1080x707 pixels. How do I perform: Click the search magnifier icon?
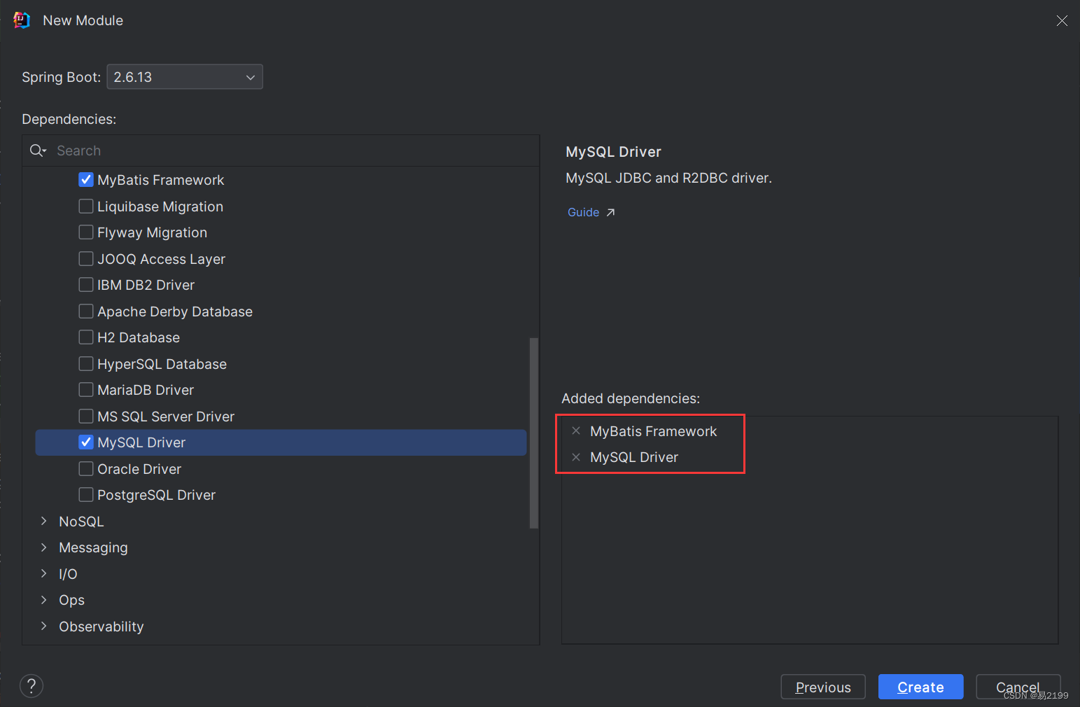37,150
